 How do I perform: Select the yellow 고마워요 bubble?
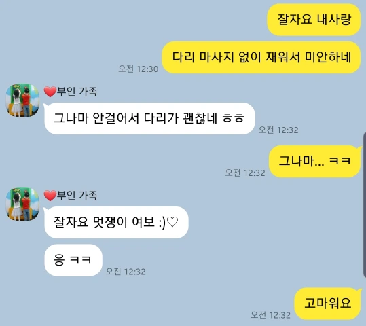coord(328,304)
